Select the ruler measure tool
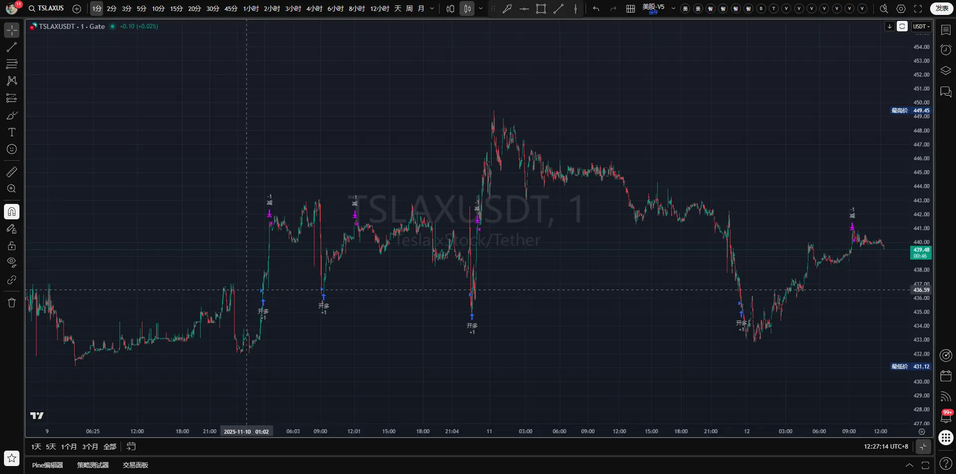 click(x=12, y=172)
